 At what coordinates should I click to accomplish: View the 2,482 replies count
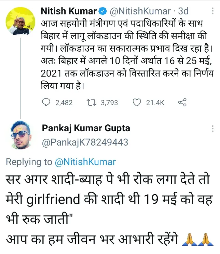click(x=64, y=103)
